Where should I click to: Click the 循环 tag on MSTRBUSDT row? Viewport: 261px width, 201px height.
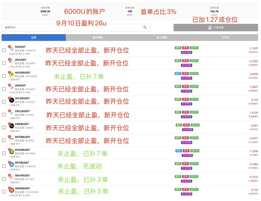click(x=178, y=138)
